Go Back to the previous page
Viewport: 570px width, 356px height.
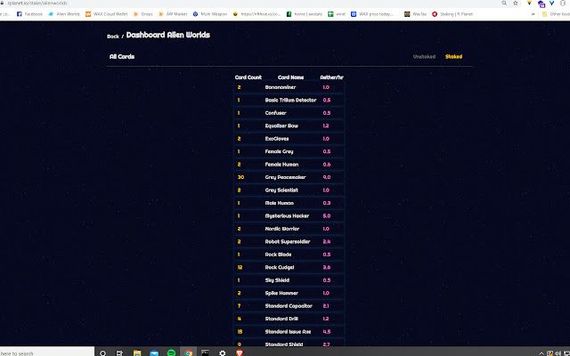click(113, 36)
